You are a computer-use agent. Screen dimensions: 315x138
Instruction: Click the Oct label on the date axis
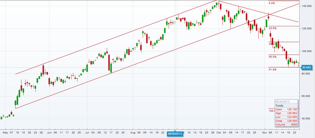(219, 133)
